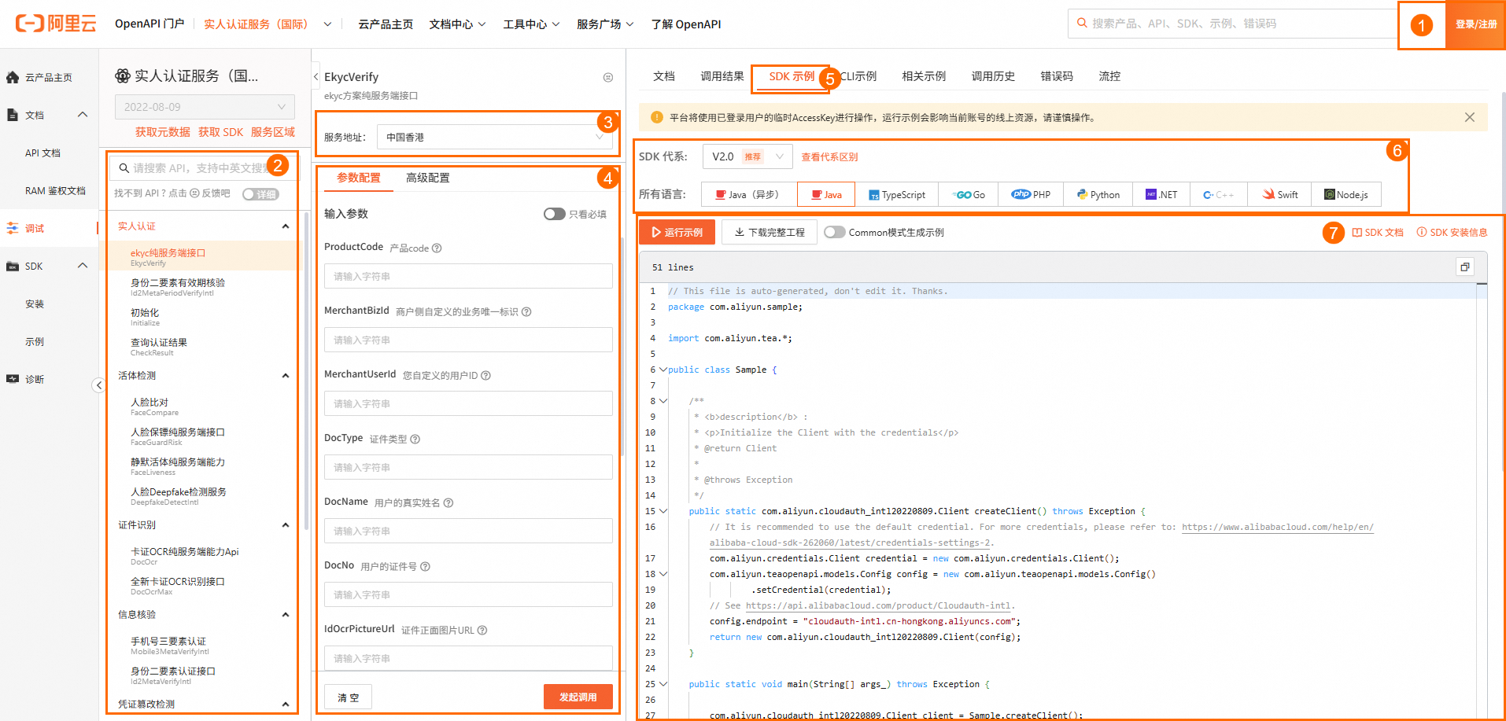Click the Alibaba Cloud logo
The width and height of the screenshot is (1506, 721).
(x=56, y=24)
